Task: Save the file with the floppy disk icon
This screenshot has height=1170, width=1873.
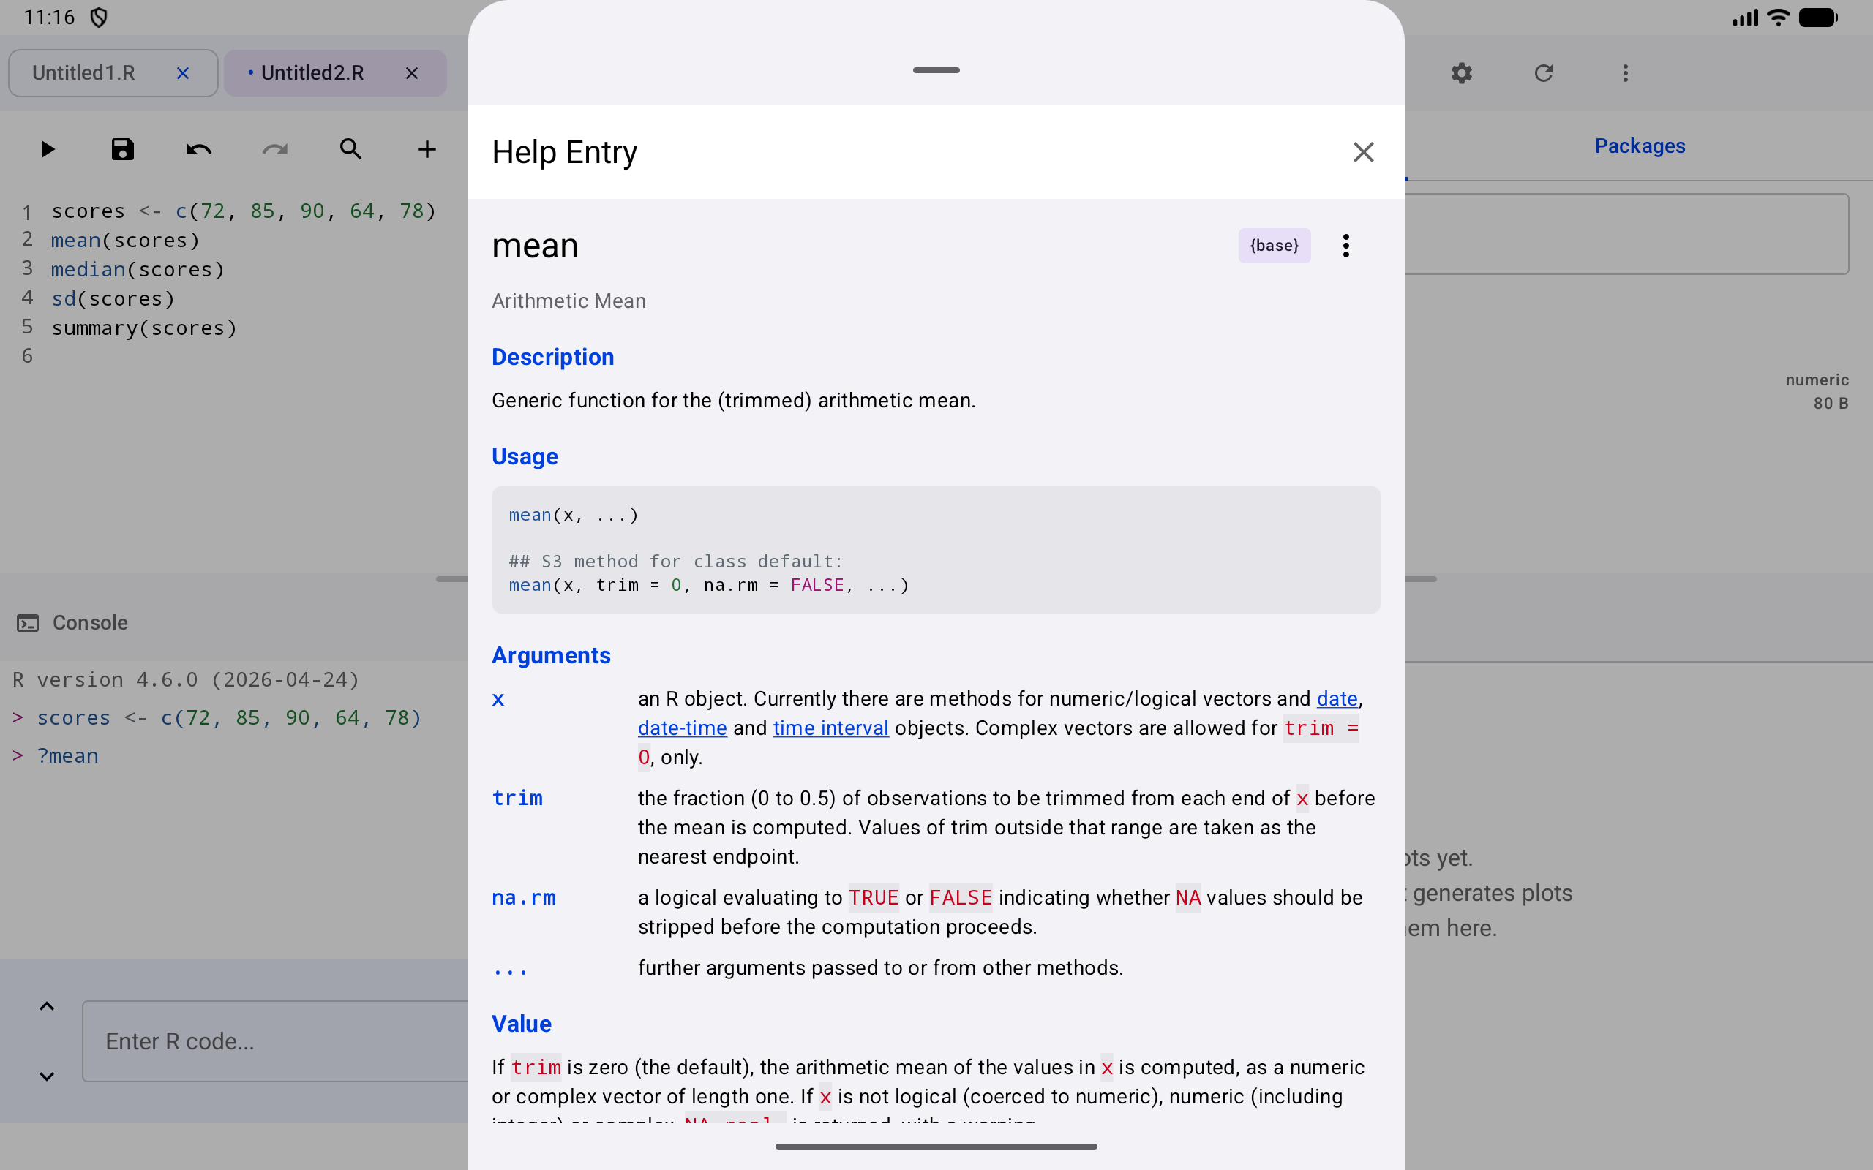Action: click(122, 148)
